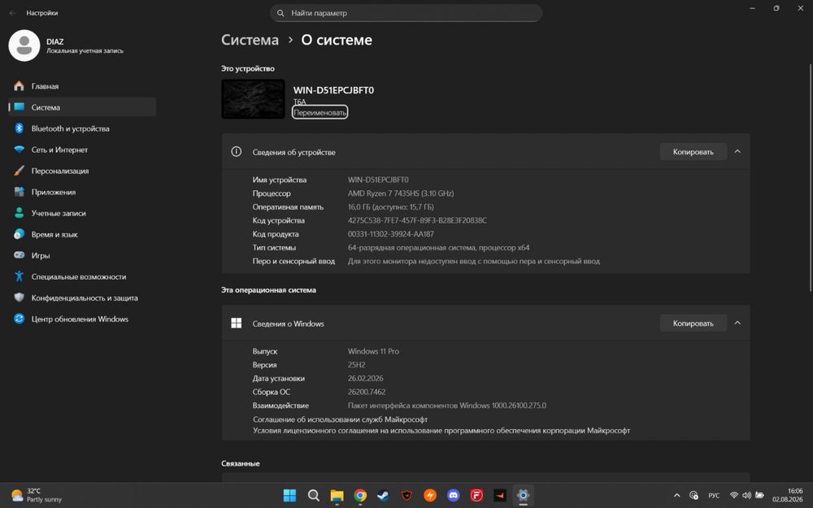Click the tray icon left of РУС
The width and height of the screenshot is (813, 508).
693,496
